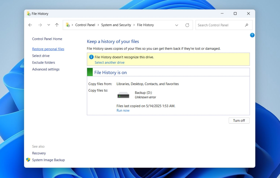Open Control Panel in the breadcrumb
This screenshot has height=178, width=280.
[x=85, y=25]
